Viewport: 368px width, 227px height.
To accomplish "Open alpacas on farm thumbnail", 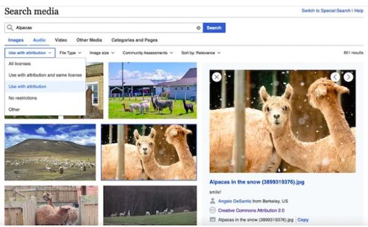I will point(152,91).
